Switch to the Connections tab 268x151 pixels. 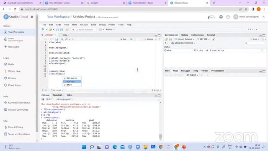[197, 35]
